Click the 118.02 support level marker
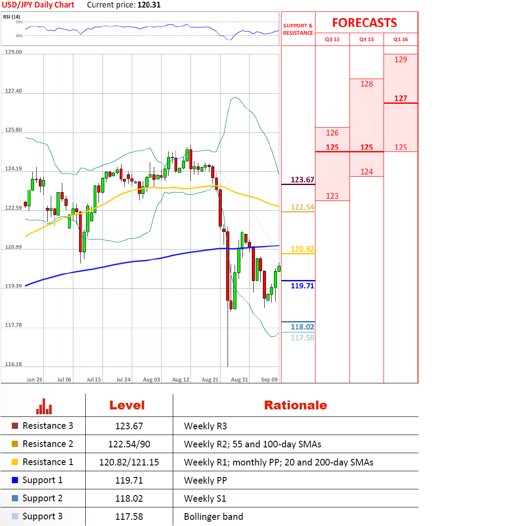This screenshot has width=509, height=526. click(302, 327)
